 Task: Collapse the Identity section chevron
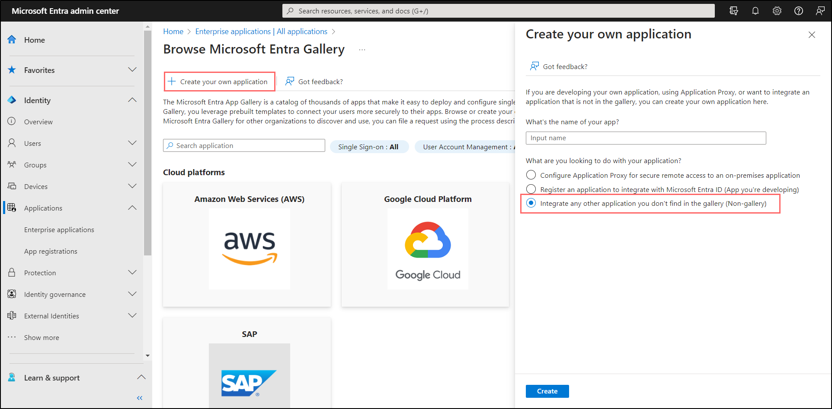point(132,100)
